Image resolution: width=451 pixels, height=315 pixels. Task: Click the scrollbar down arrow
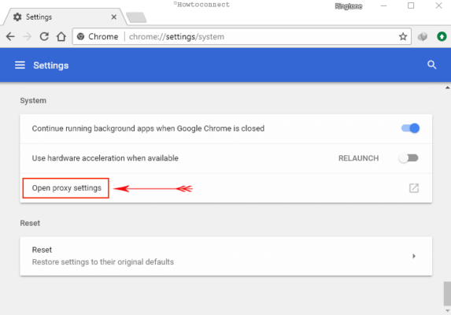(x=447, y=311)
